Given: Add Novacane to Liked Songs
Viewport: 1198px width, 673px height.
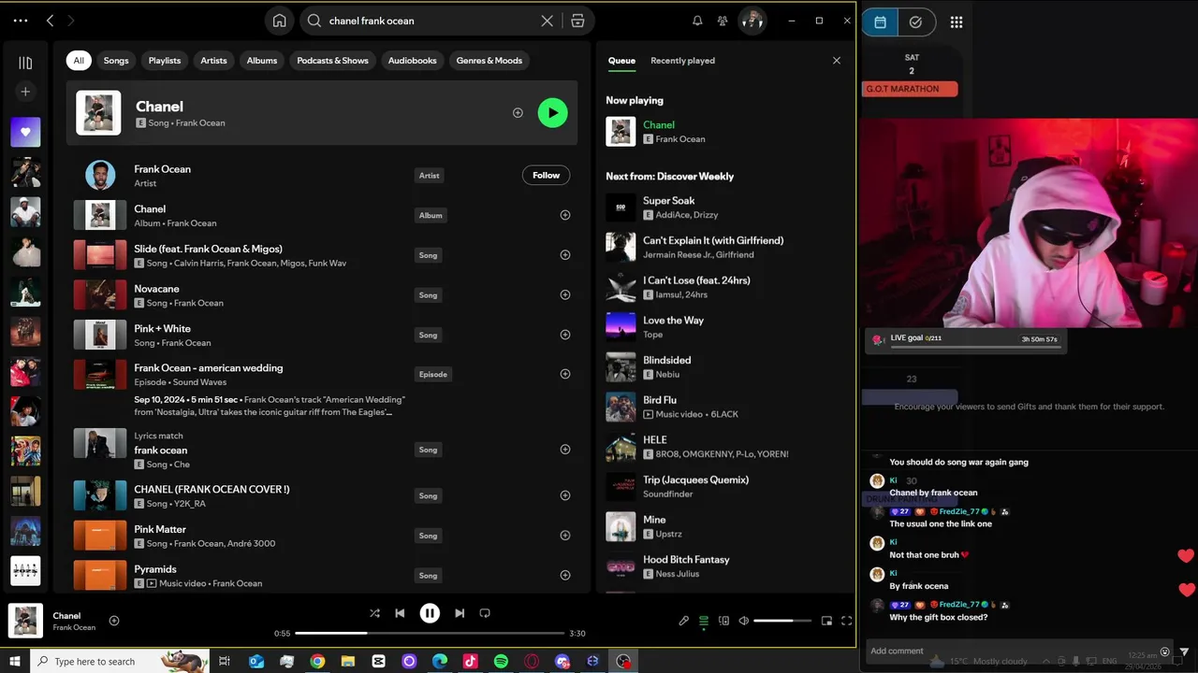Looking at the screenshot, I should point(565,294).
